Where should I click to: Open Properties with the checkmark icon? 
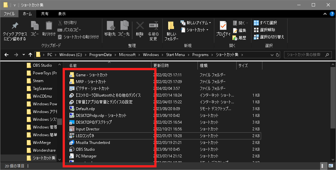(223, 26)
